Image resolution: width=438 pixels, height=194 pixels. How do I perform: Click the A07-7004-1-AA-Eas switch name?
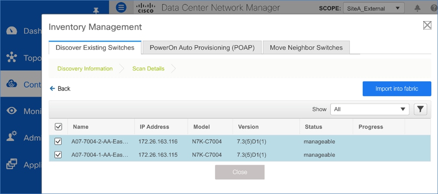point(100,155)
